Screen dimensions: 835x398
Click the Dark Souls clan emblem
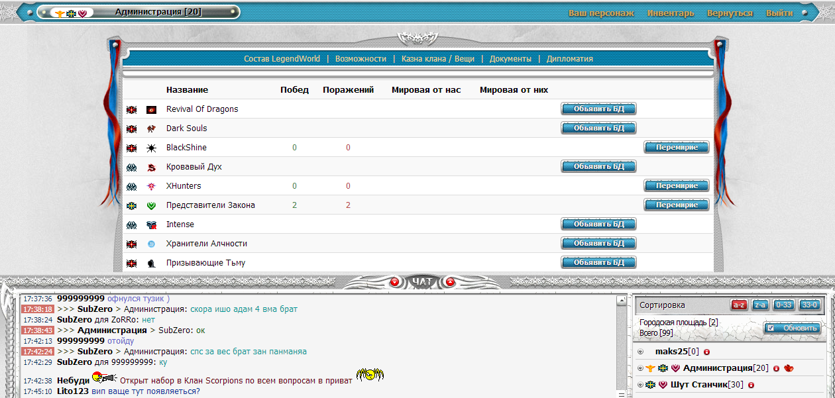click(151, 128)
